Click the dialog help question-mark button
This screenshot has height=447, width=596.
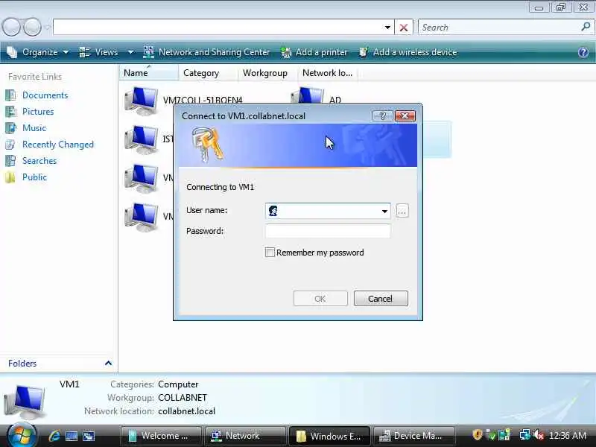382,116
